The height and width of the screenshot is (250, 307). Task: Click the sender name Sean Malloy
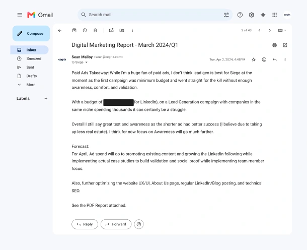[x=82, y=57]
